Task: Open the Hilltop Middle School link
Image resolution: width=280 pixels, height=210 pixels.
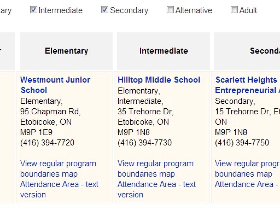Action: [159, 80]
